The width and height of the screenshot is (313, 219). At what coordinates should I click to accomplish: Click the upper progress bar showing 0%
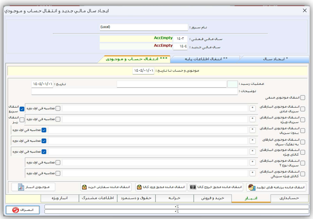click(x=177, y=207)
